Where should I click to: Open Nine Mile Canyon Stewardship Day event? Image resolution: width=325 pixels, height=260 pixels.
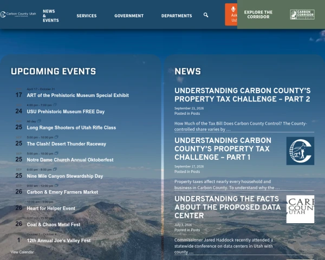click(65, 176)
